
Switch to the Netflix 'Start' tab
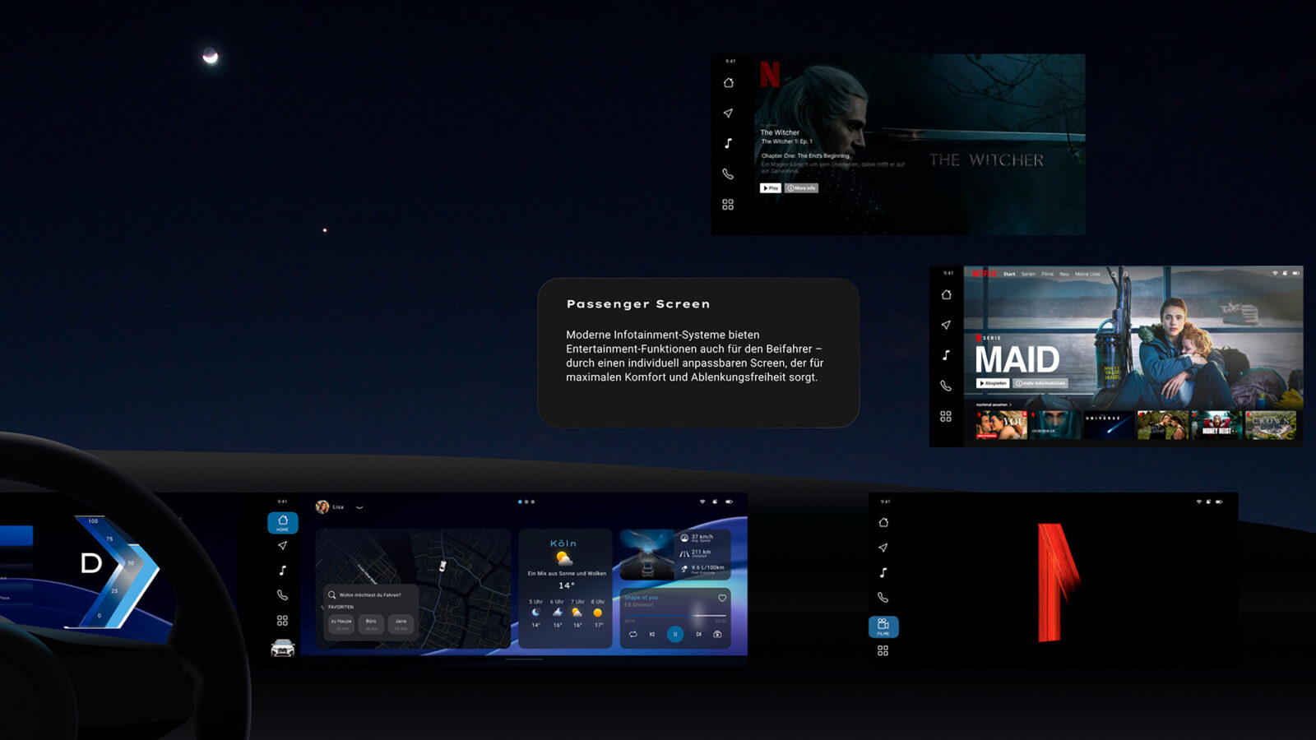(x=1009, y=274)
